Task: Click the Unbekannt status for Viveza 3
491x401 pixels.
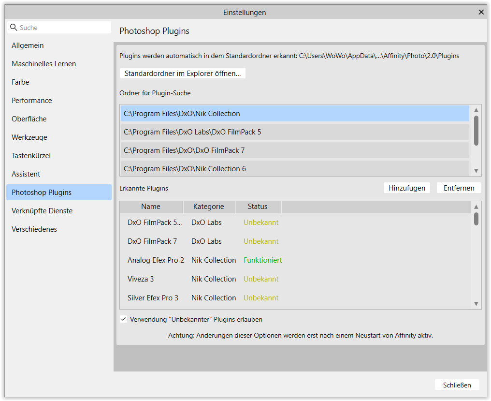Action: pyautogui.click(x=261, y=279)
